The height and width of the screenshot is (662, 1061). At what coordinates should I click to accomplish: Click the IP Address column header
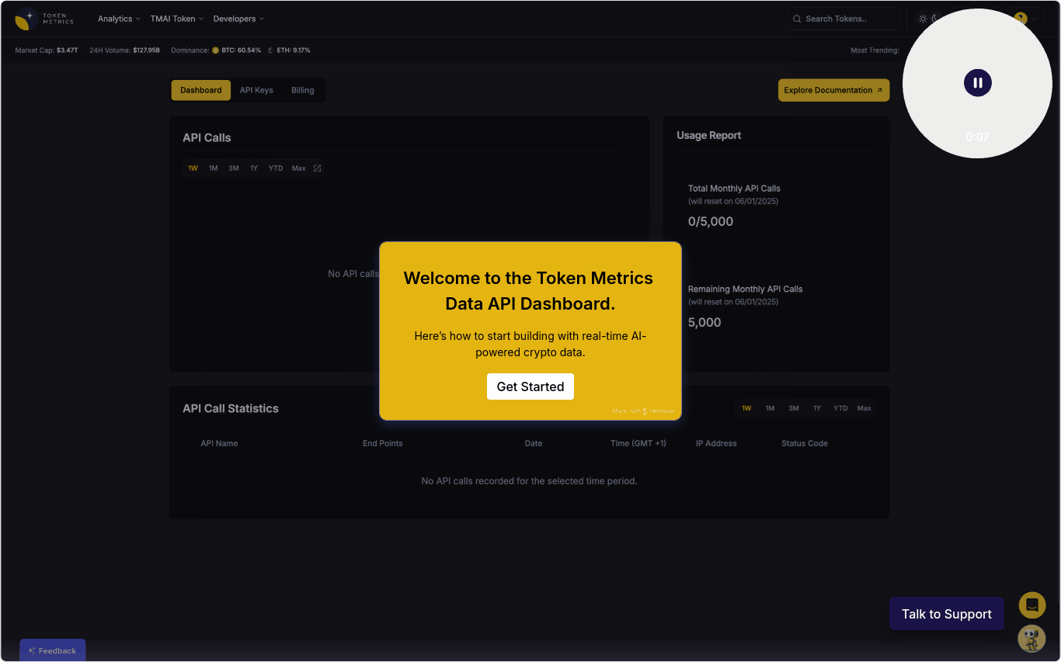[x=716, y=443]
